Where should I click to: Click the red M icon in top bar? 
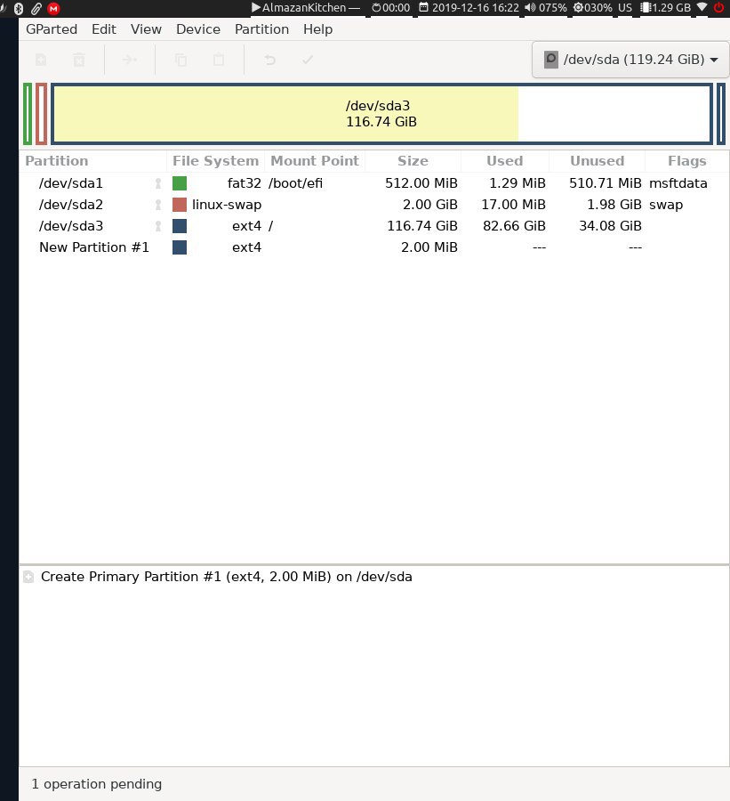pos(53,8)
